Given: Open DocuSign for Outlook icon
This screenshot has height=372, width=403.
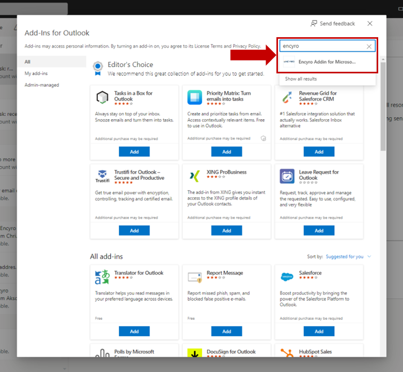Looking at the screenshot, I should (x=195, y=353).
